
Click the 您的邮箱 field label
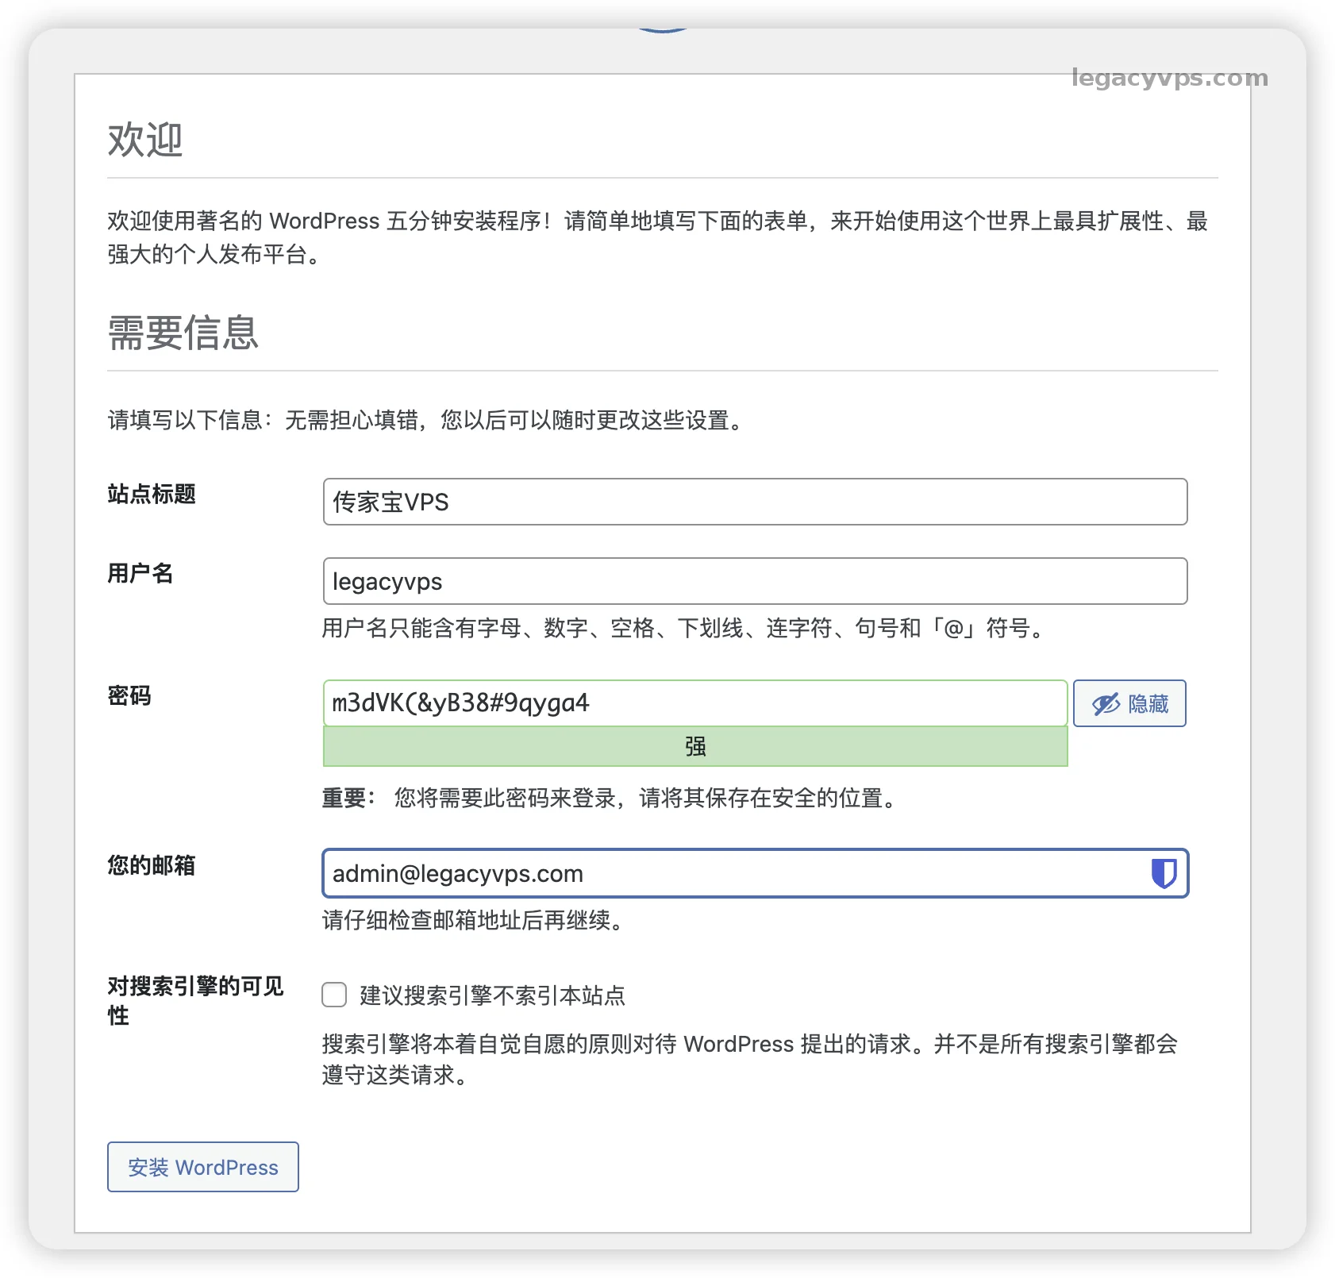152,865
